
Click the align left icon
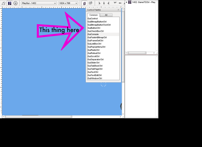click(99, 3)
